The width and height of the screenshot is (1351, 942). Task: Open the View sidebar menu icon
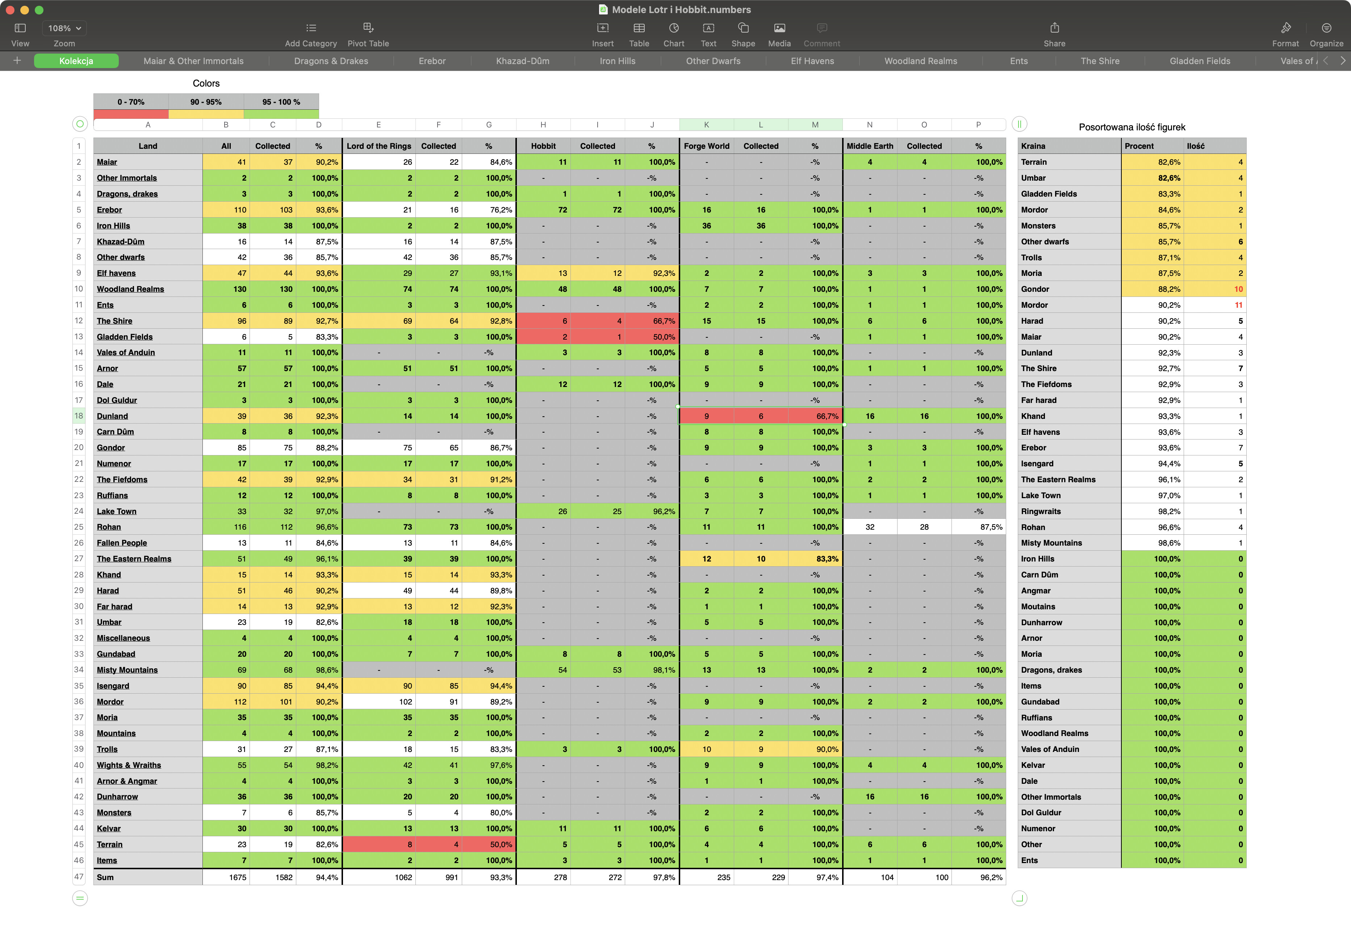tap(20, 28)
